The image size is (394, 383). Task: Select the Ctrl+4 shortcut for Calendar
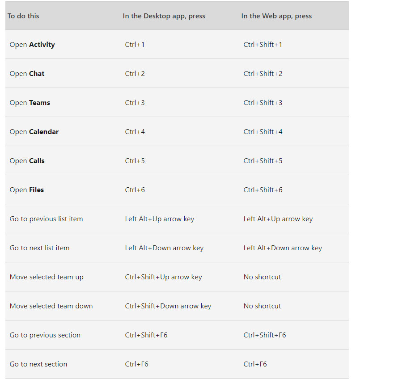click(135, 131)
